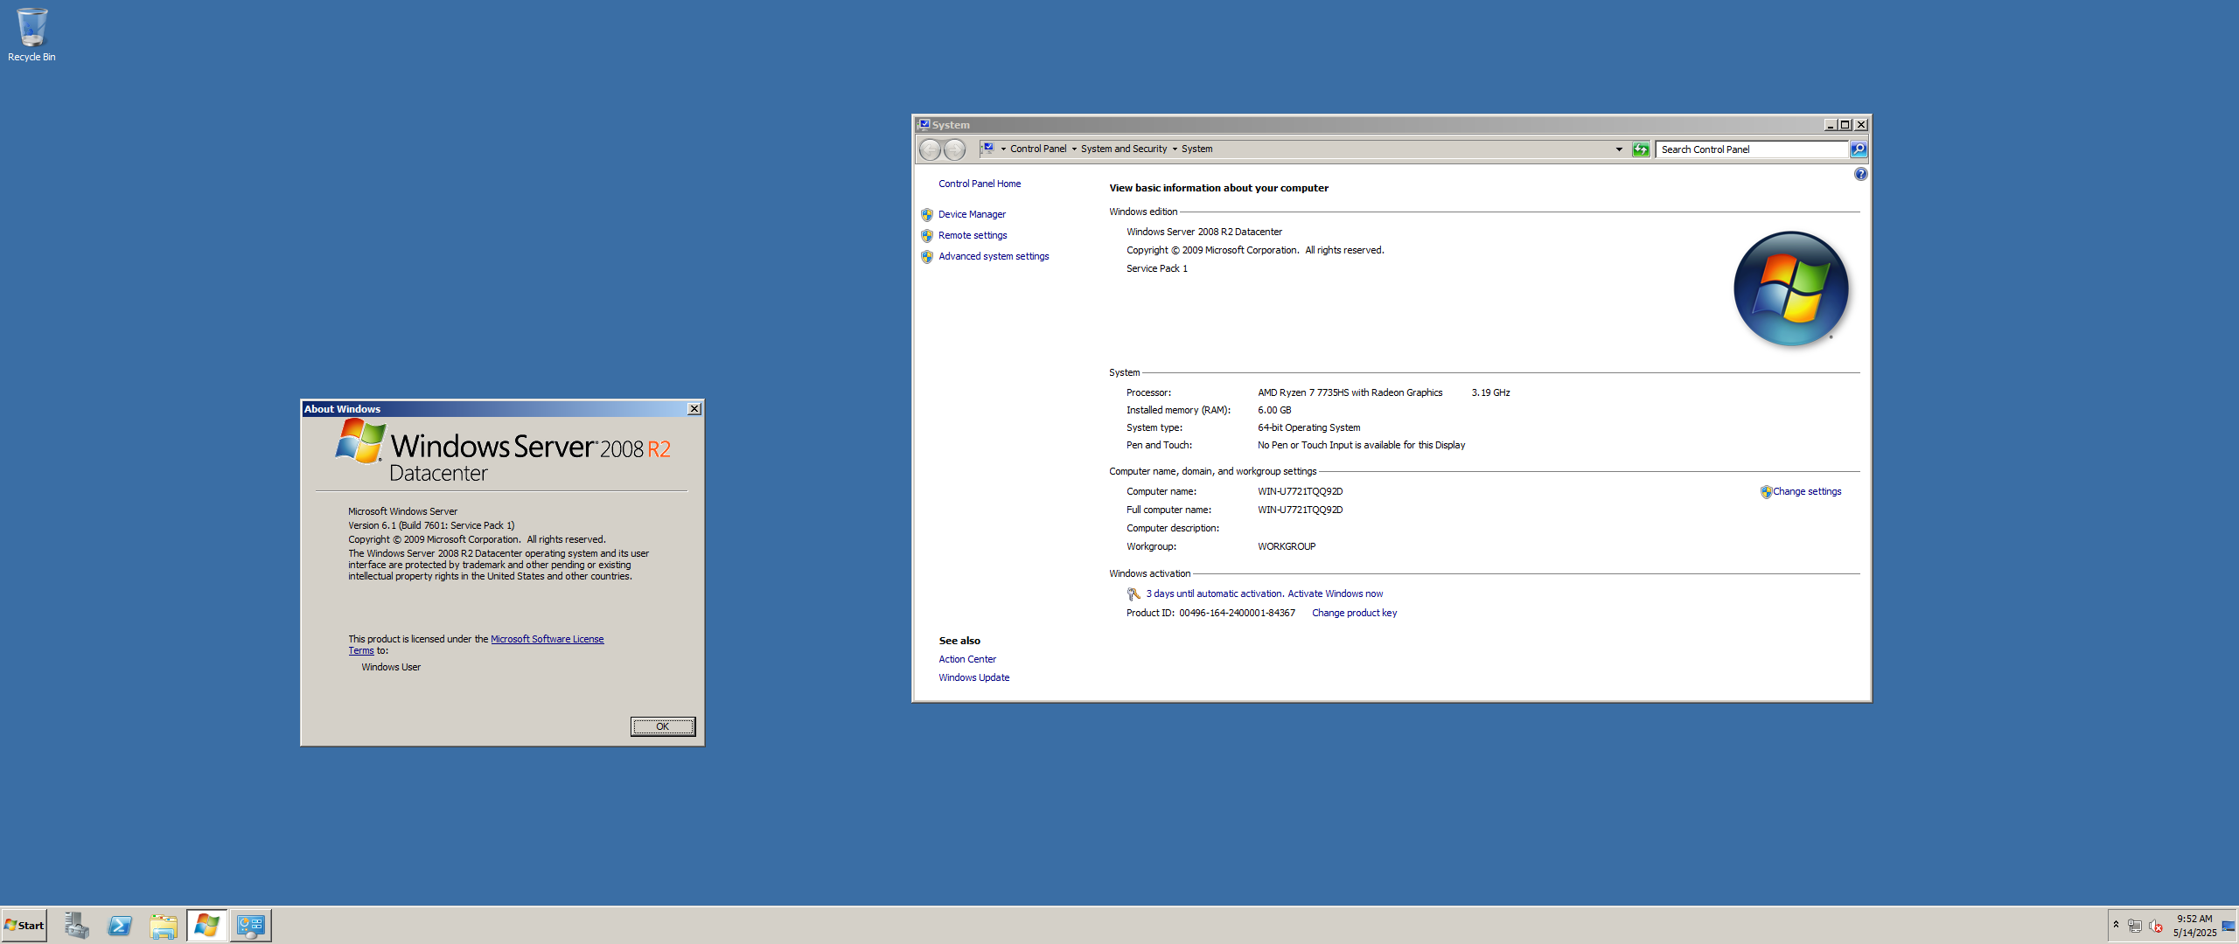Show hidden tray icons chevron
Screen dimensions: 2239x944
click(2116, 925)
